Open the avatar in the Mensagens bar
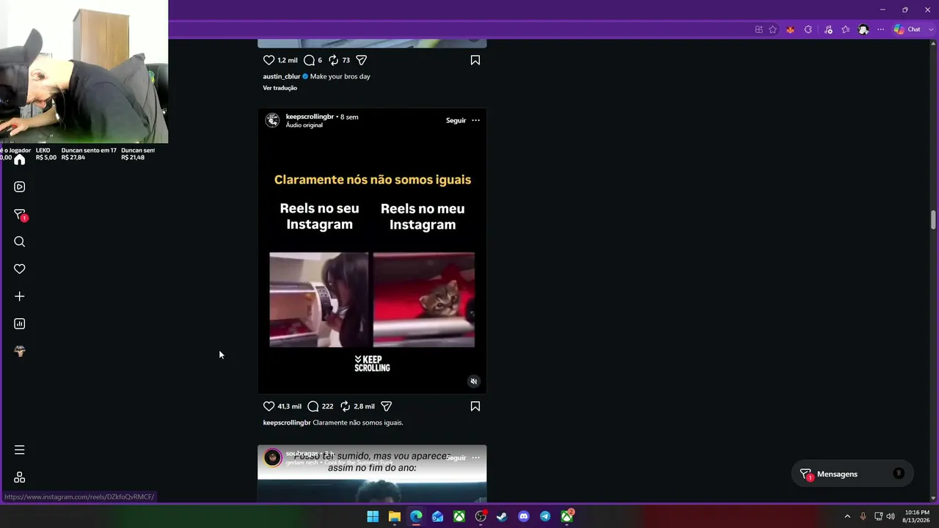 (899, 474)
